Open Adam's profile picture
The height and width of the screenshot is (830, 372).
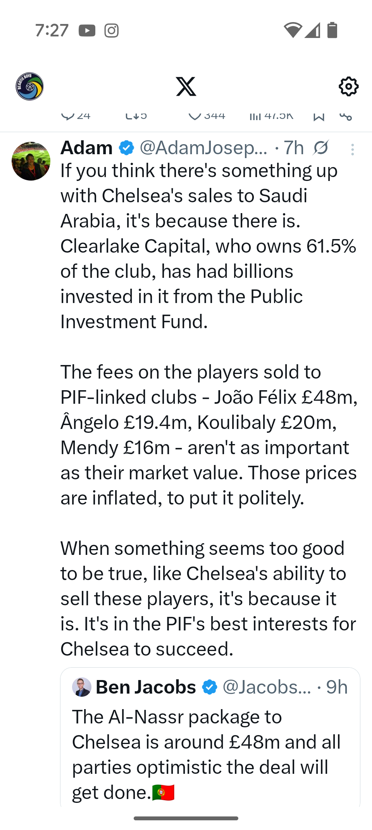(31, 161)
